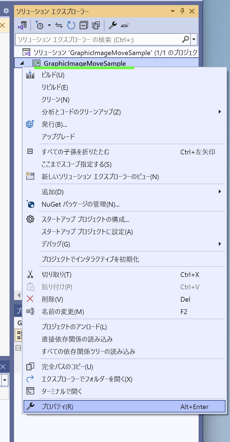Choose NuGet パッケージの管理(N) menu entry
230x442 pixels.
[79, 204]
